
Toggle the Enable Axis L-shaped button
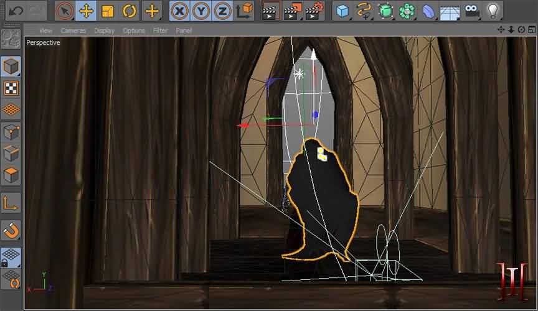11,203
